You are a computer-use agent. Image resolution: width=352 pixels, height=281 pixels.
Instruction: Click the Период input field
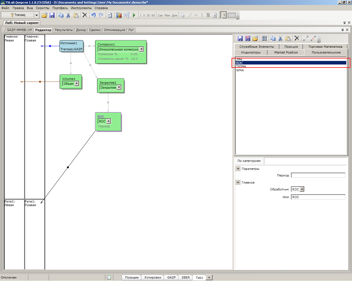[318, 175]
